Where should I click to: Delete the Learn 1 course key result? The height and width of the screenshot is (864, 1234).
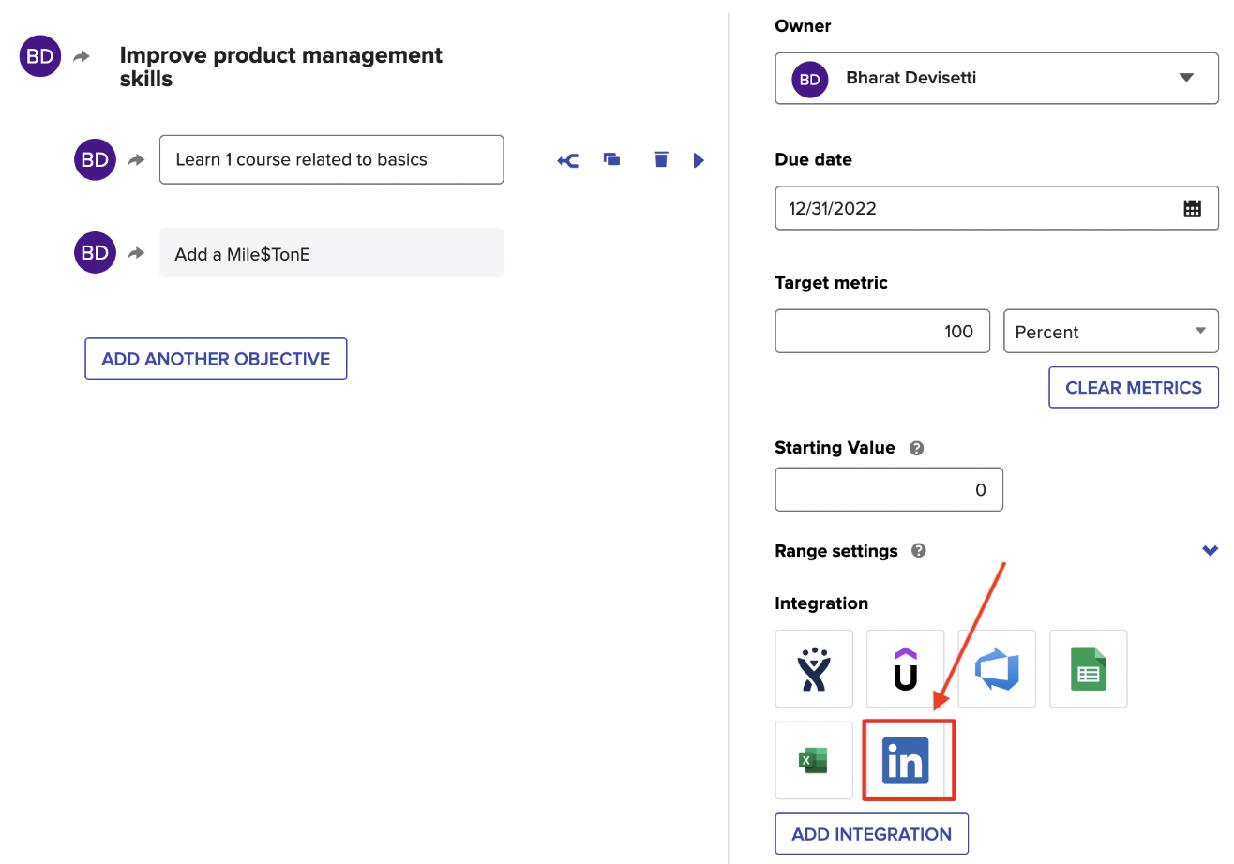pos(661,159)
